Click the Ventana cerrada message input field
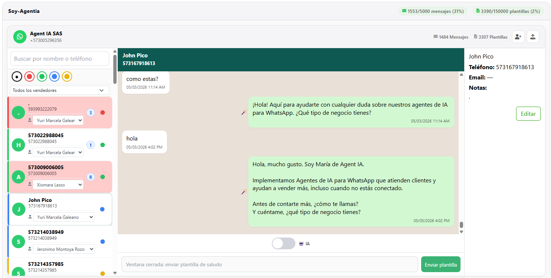 point(270,264)
